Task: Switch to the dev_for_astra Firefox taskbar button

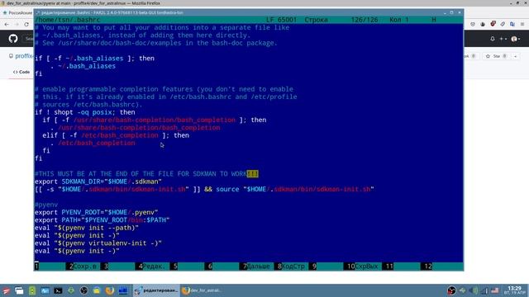Action: pos(202,290)
